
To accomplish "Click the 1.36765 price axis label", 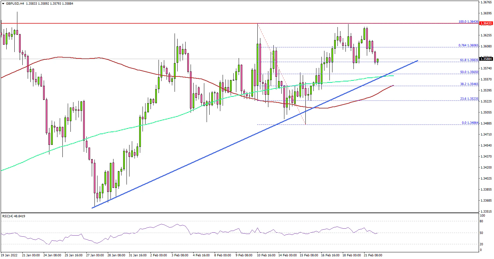I will (486, 2).
